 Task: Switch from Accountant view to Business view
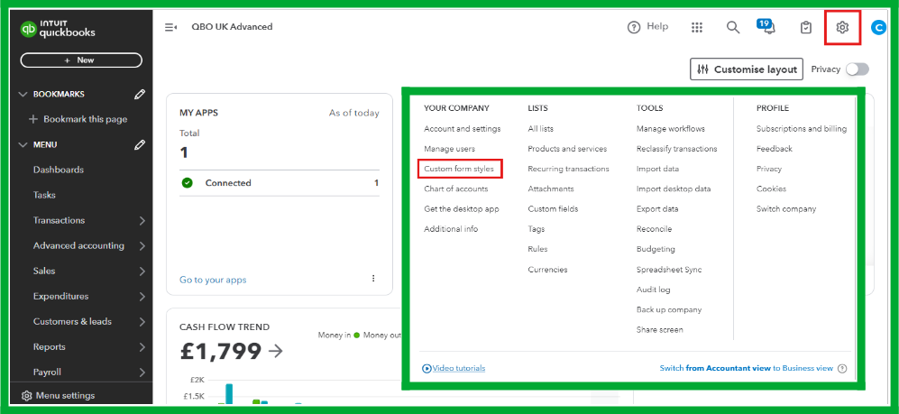746,369
